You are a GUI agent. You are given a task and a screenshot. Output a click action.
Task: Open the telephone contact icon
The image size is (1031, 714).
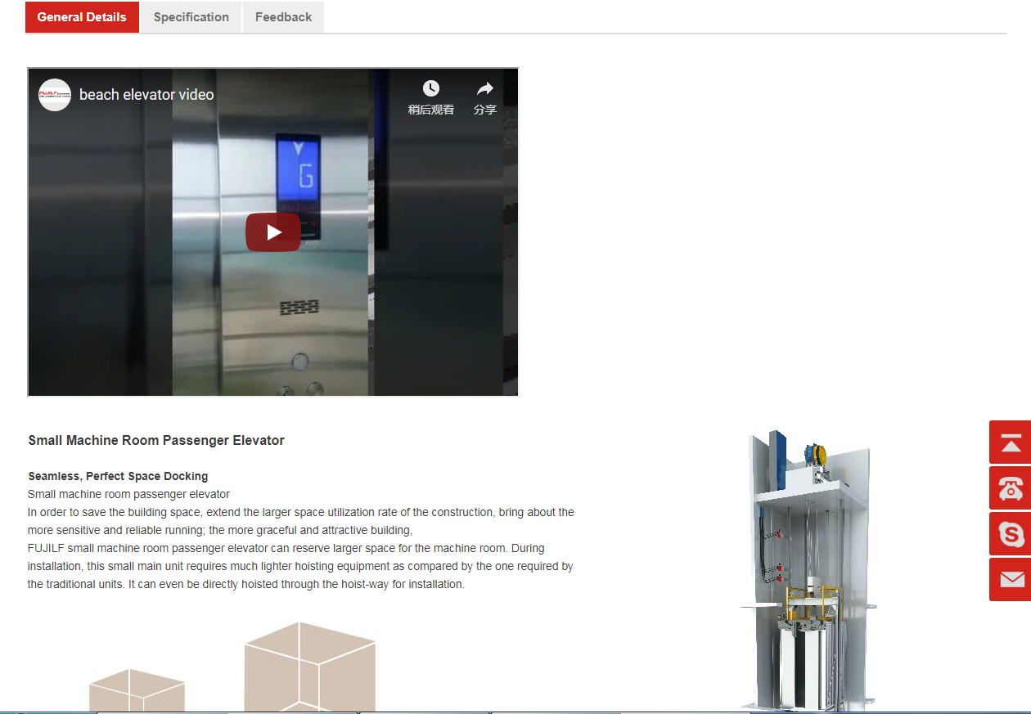(1011, 488)
